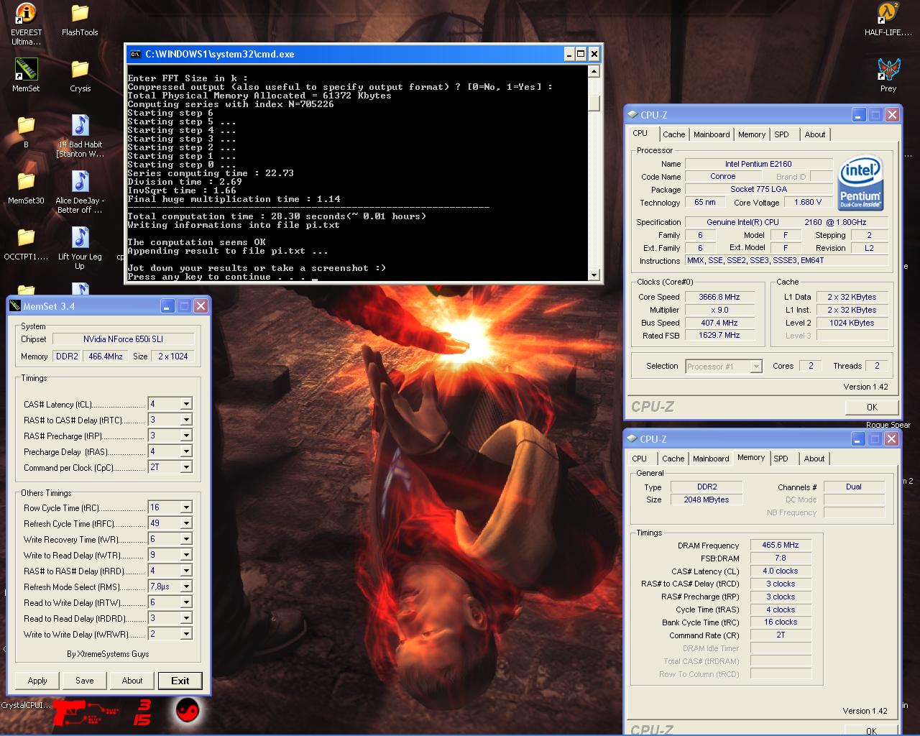Image resolution: width=920 pixels, height=736 pixels.
Task: Click the Save button in MemSet
Action: tap(85, 681)
